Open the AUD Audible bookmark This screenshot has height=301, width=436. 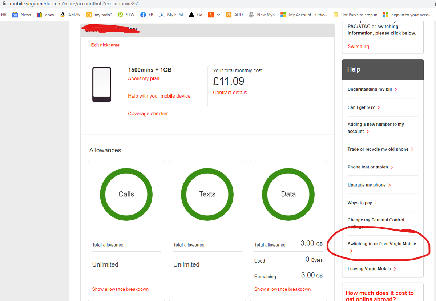pyautogui.click(x=234, y=15)
